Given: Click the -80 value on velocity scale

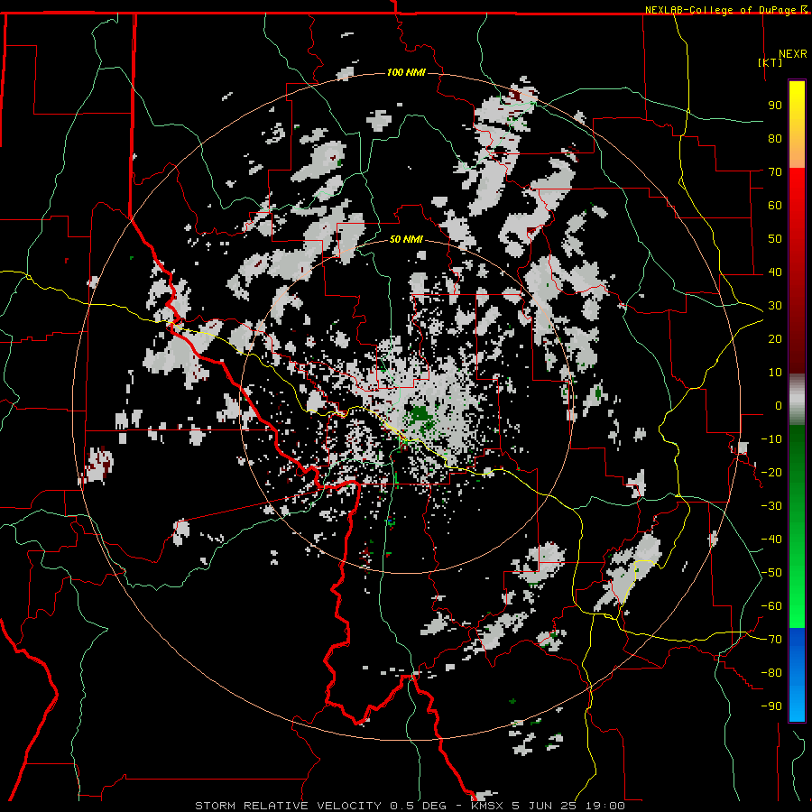Looking at the screenshot, I should 771,673.
